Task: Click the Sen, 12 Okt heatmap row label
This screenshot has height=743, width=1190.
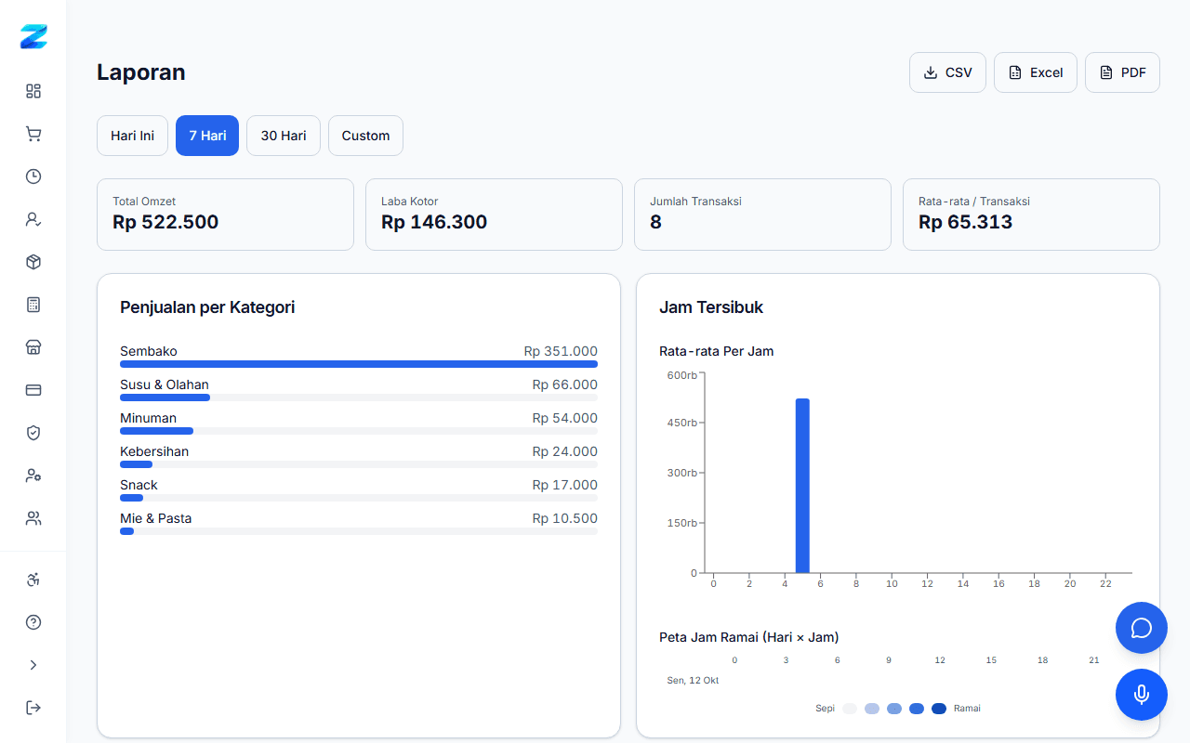Action: [693, 681]
